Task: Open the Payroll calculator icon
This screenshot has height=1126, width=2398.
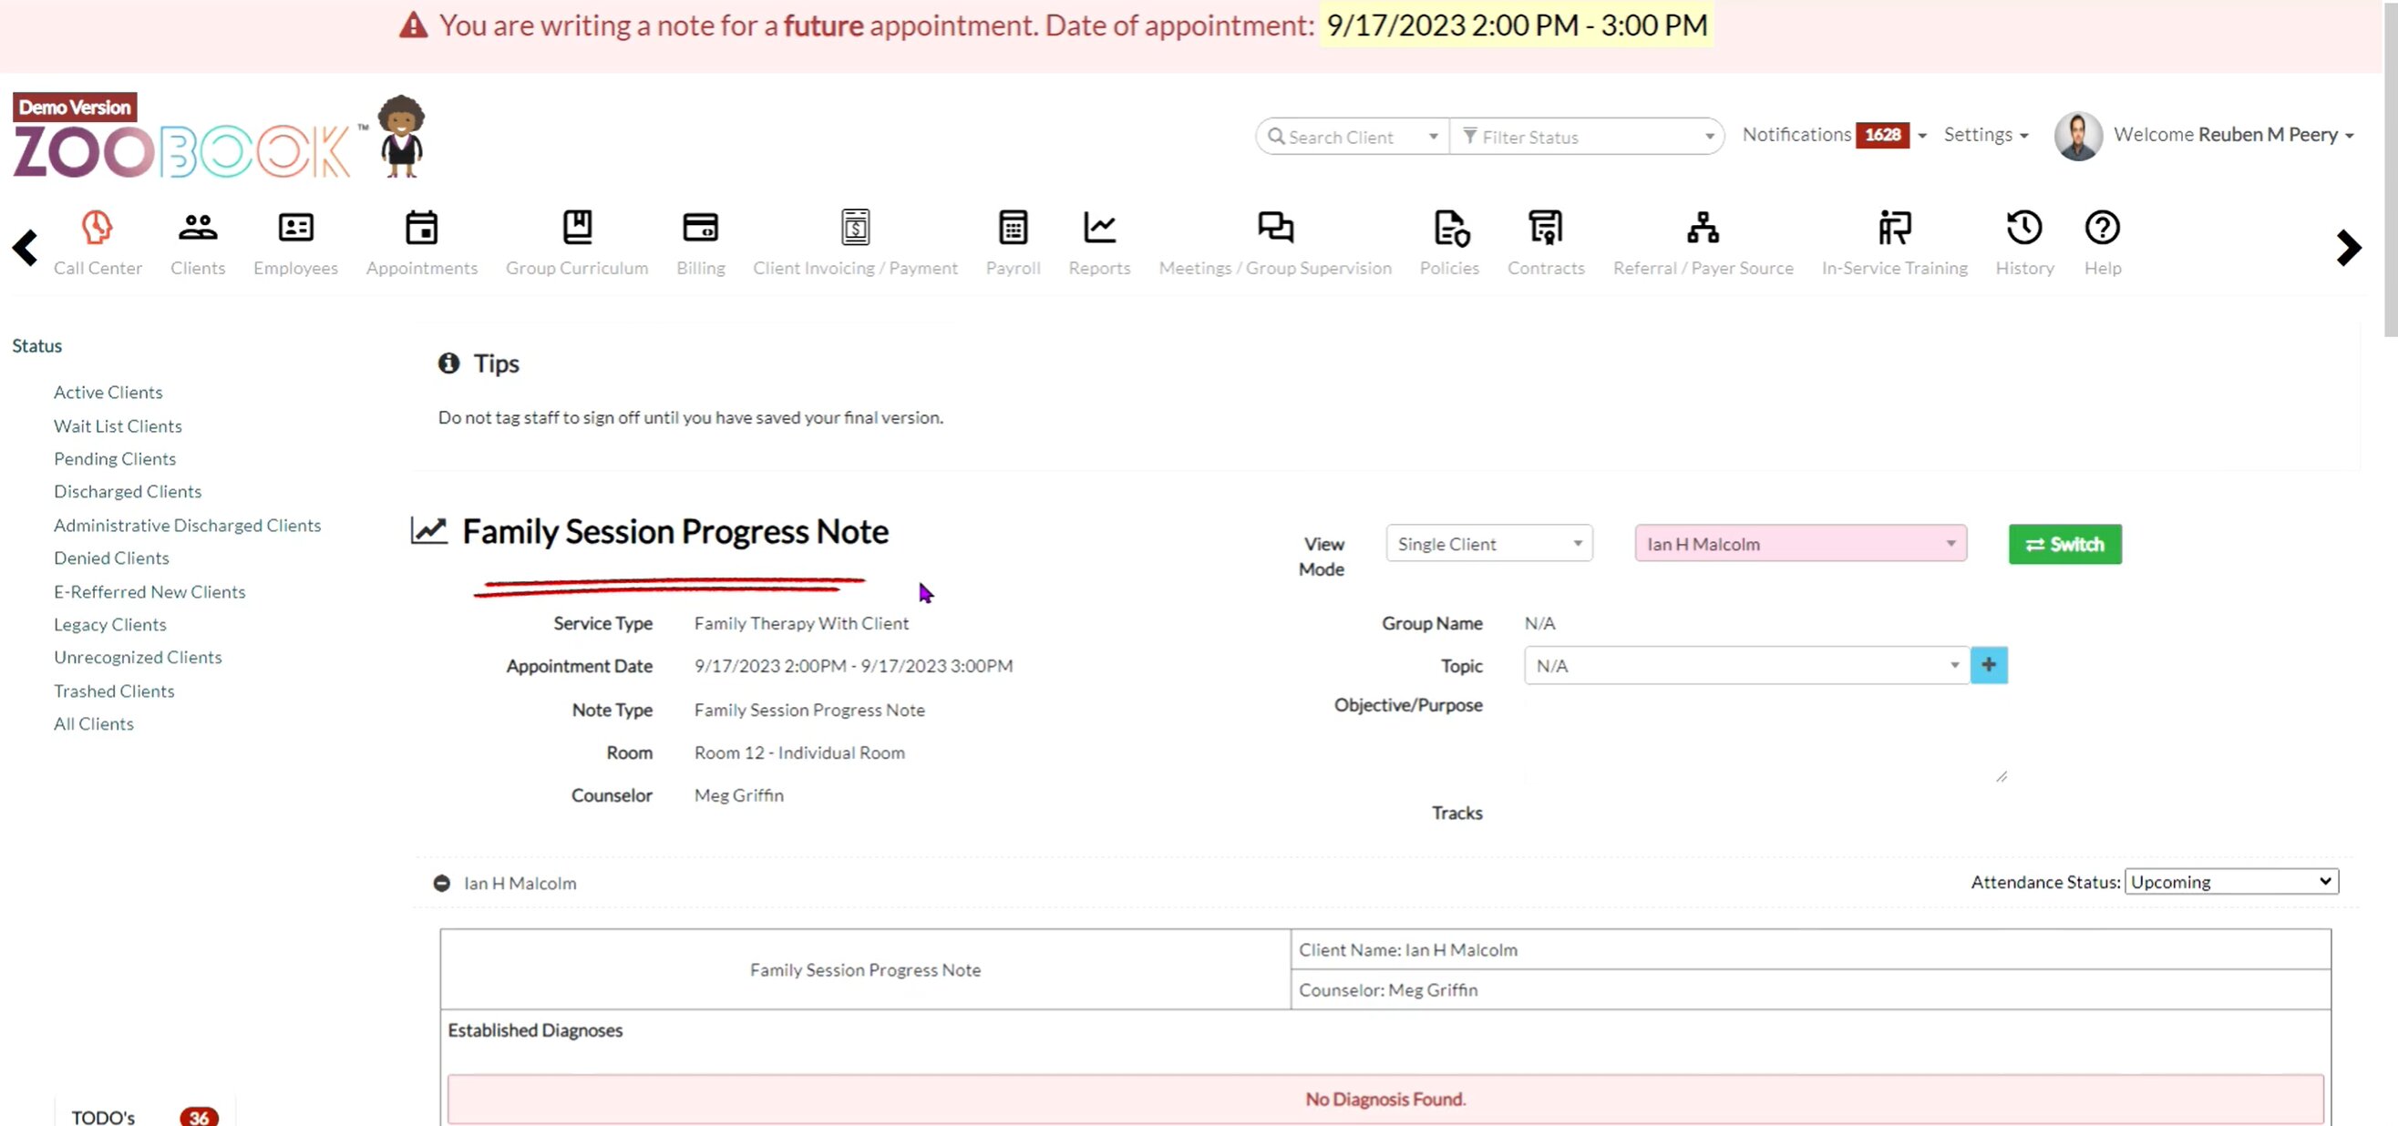Action: pos(1012,228)
